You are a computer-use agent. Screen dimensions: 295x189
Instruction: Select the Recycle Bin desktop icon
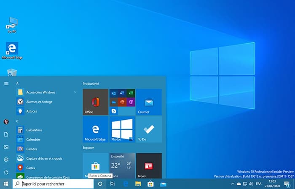coord(12,72)
